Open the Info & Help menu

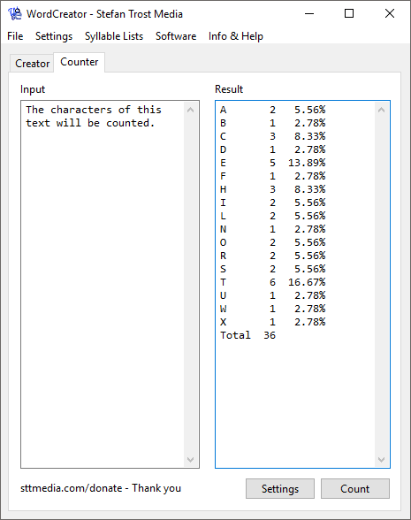[236, 35]
